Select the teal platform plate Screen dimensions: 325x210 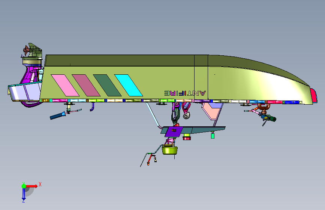pos(203,130)
